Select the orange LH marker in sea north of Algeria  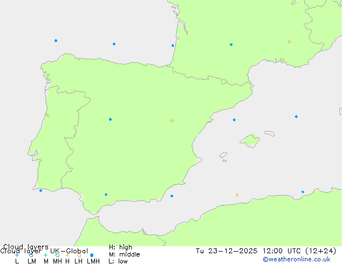237,196
